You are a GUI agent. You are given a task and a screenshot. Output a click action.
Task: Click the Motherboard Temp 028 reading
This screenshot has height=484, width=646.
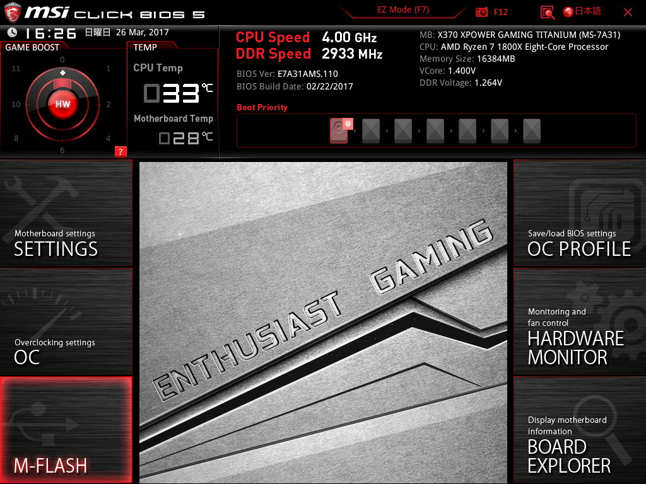(186, 138)
